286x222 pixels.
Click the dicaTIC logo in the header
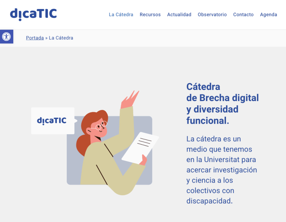click(x=34, y=14)
